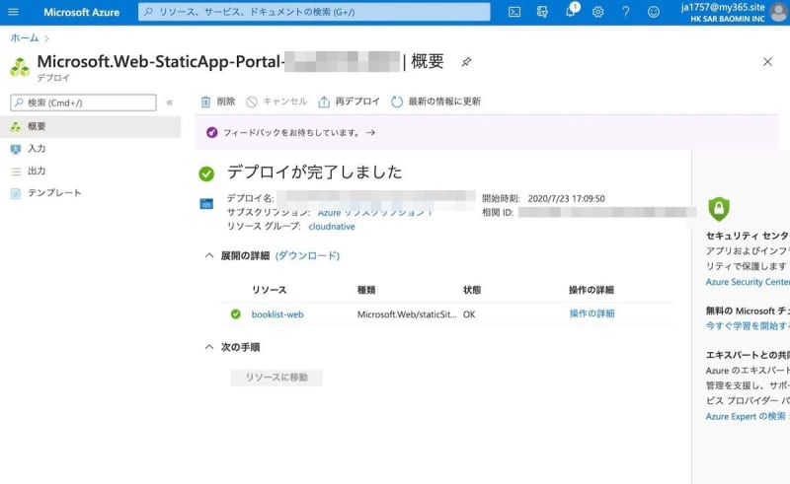Image resolution: width=790 pixels, height=484 pixels.
Task: Open the hamburger portal menu
Action: 14,12
